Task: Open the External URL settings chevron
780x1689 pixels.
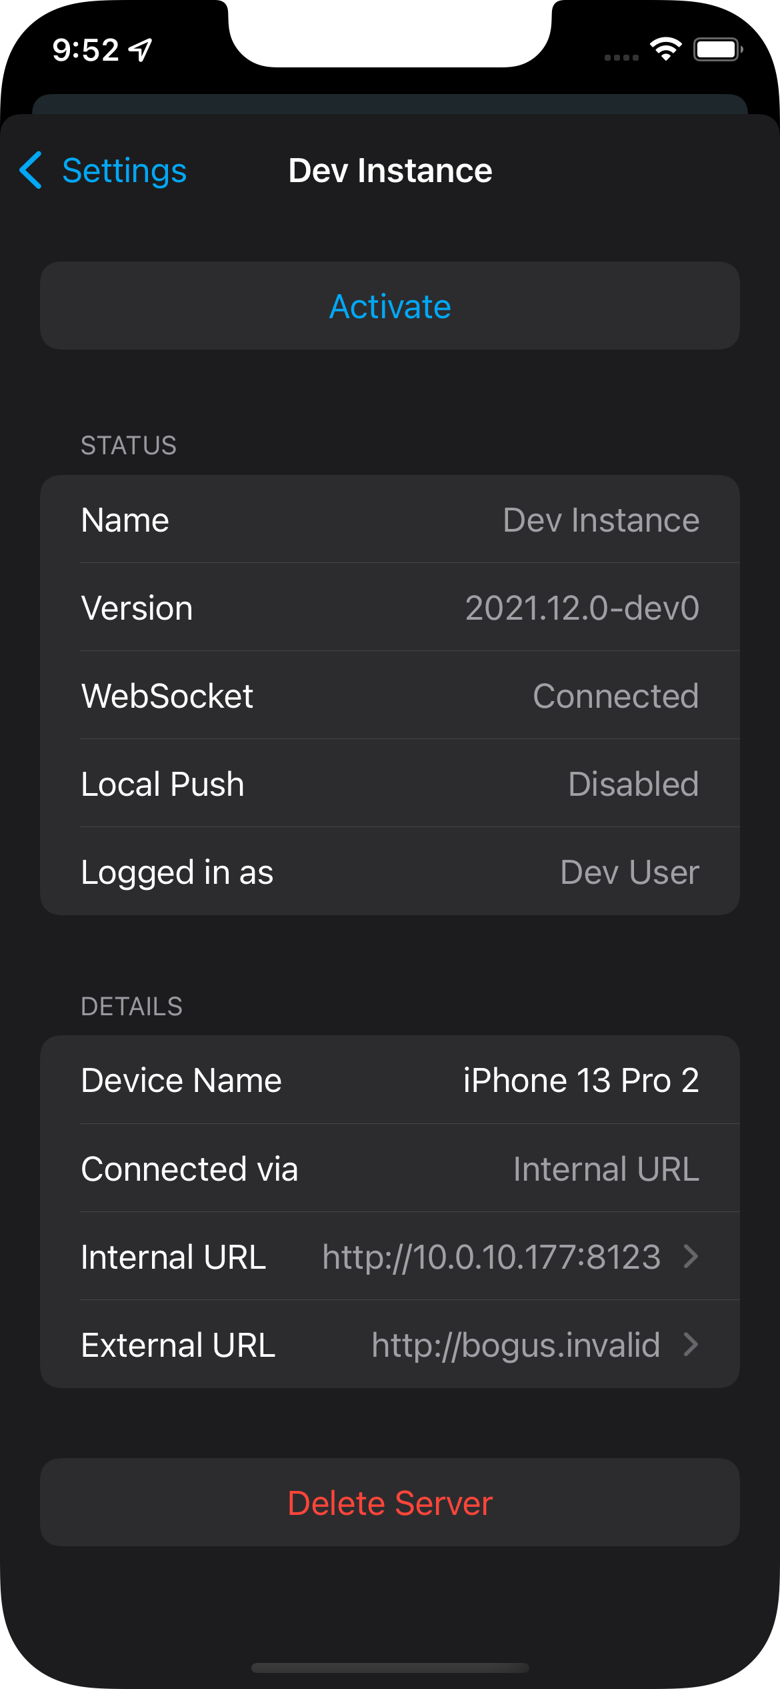Action: (x=691, y=1345)
